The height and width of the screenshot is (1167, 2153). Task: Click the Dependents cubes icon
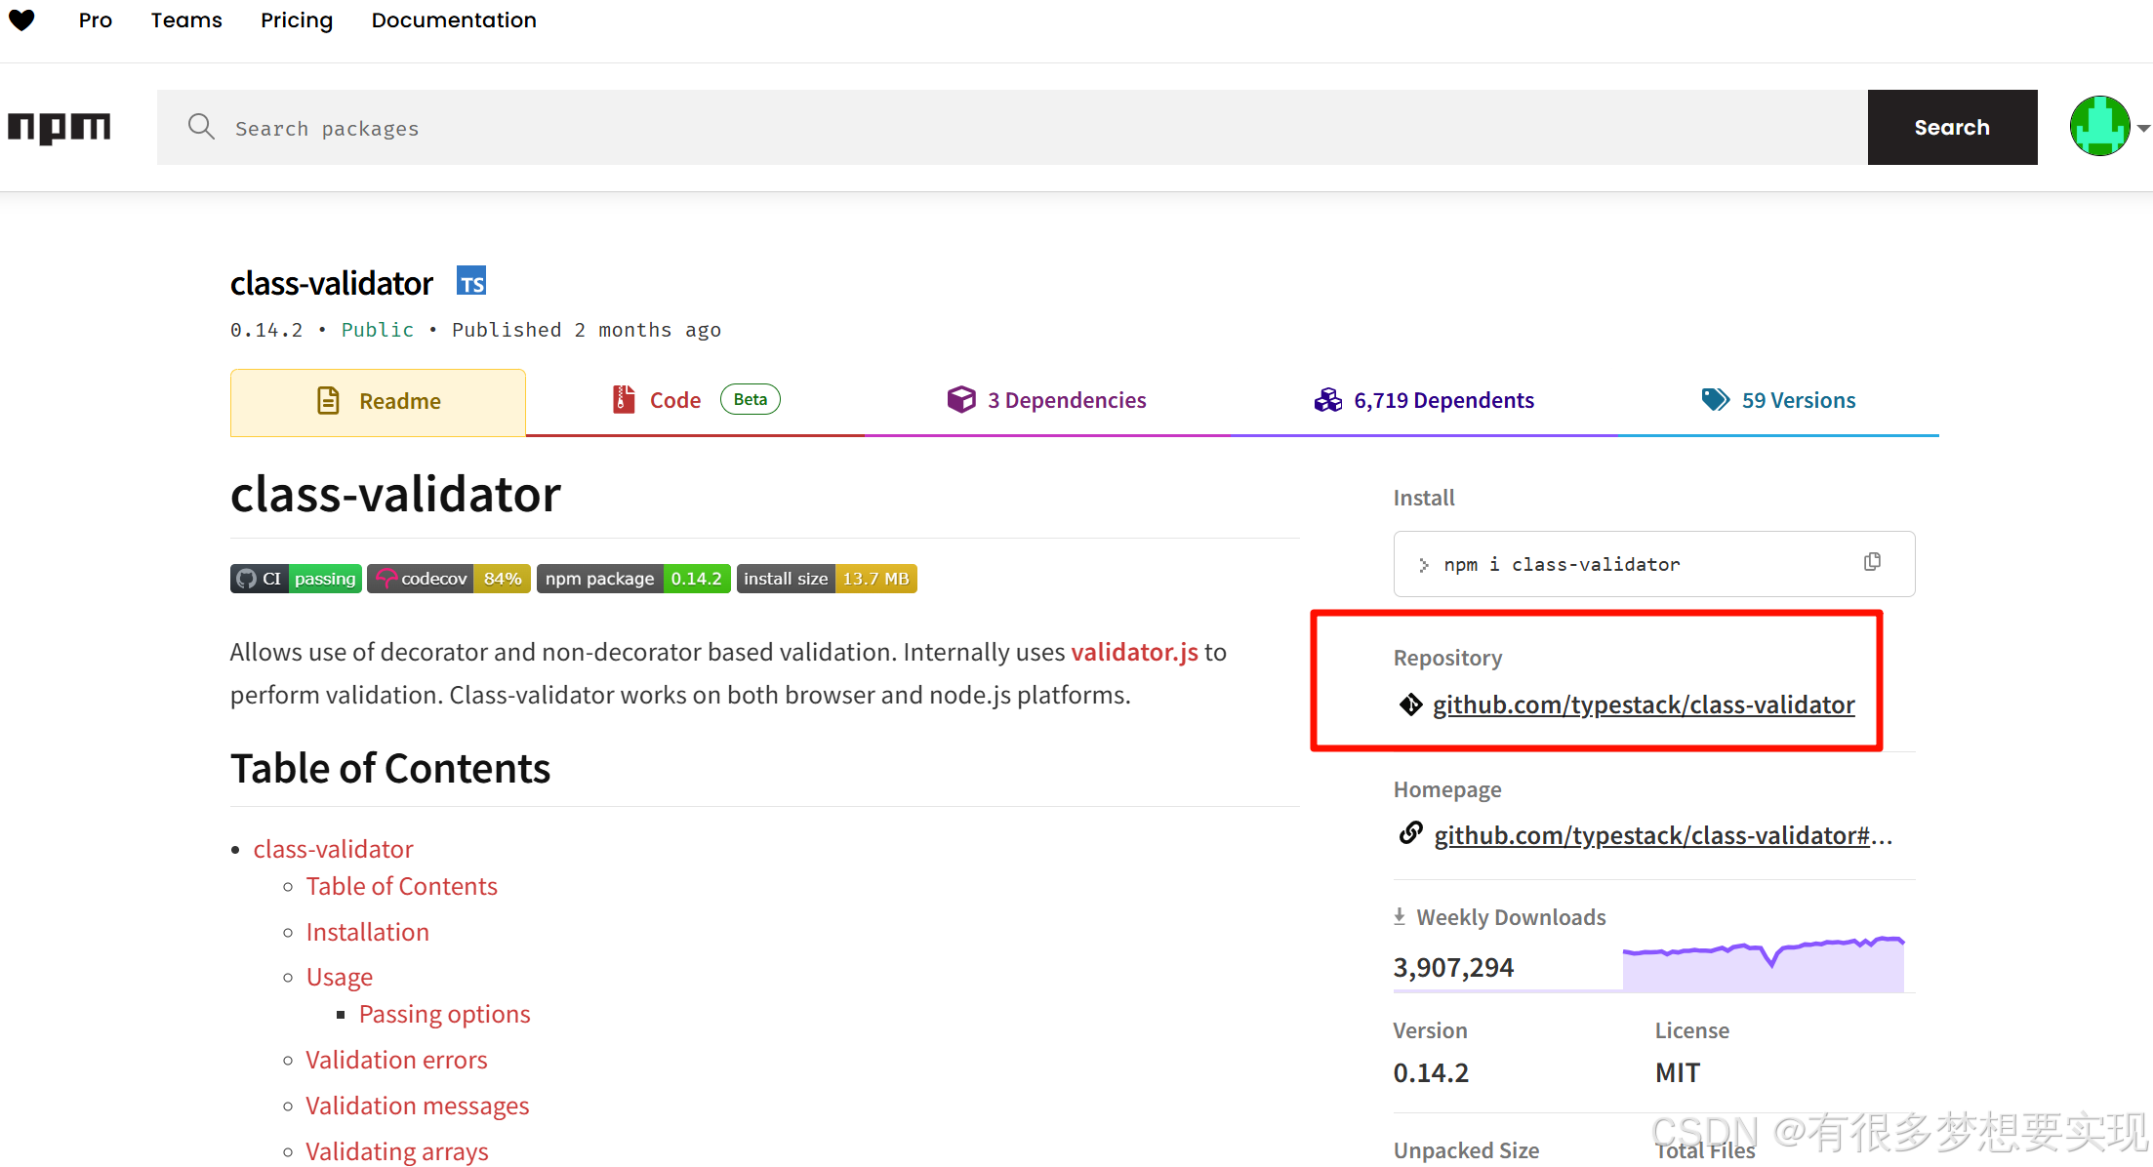tap(1327, 399)
